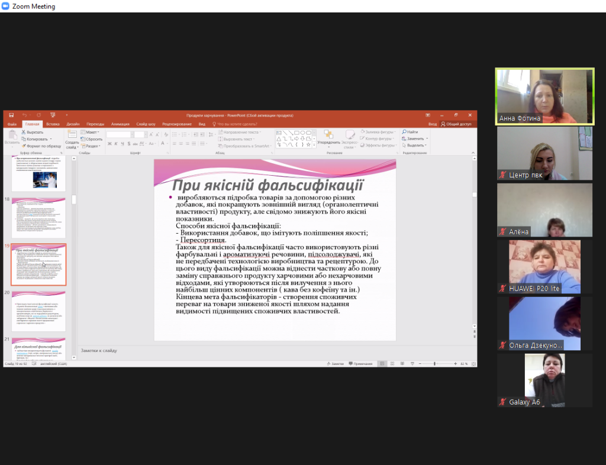Switch to the Design (Дизайн) tab
The image size is (606, 465).
pyautogui.click(x=73, y=124)
